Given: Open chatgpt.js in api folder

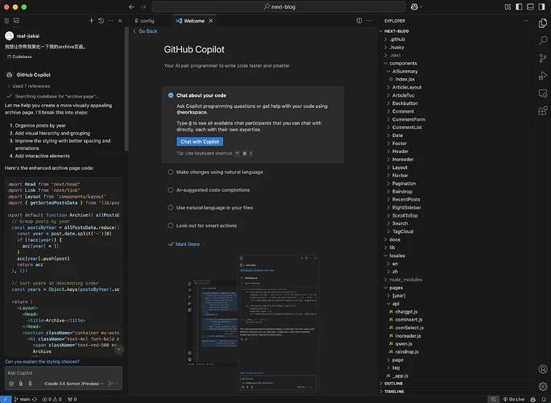Looking at the screenshot, I should [x=406, y=312].
